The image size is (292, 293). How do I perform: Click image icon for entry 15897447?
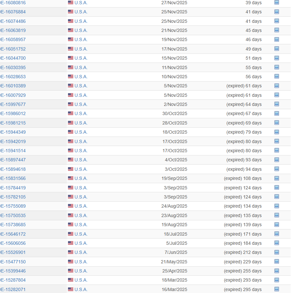[x=277, y=160]
